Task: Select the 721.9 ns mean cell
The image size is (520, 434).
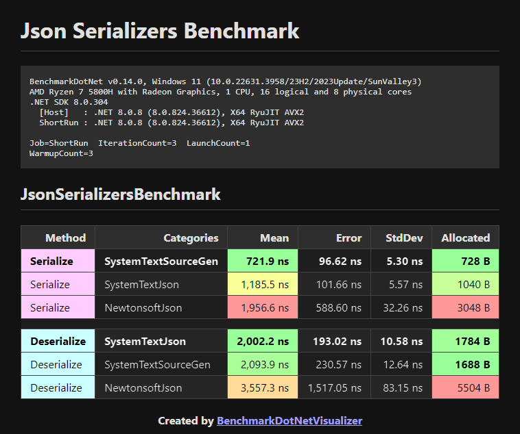Action: click(263, 261)
